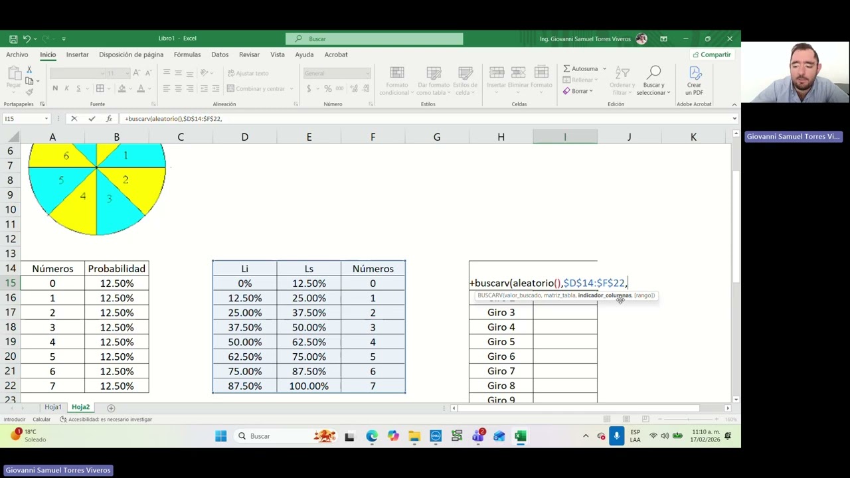The width and height of the screenshot is (850, 478).
Task: Add a new sheet with the plus icon
Action: 111,408
